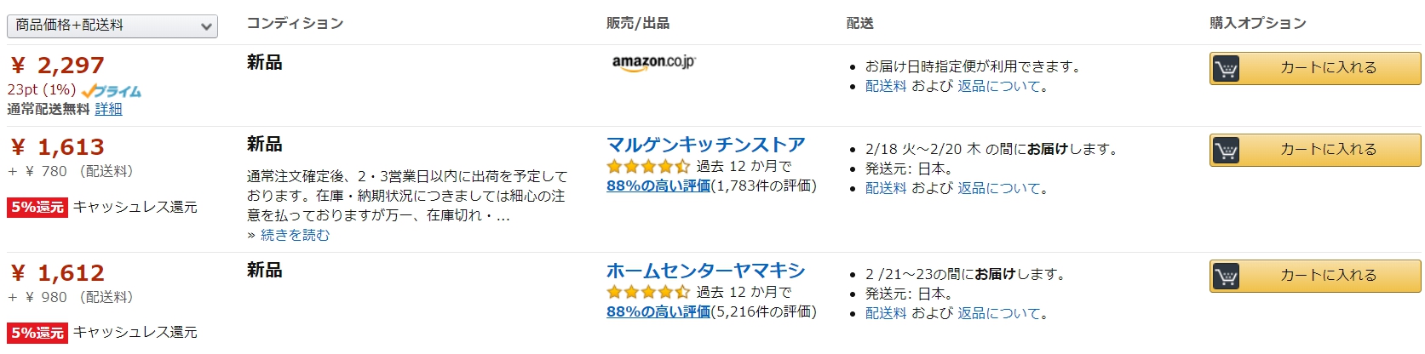View 88% rating link with 5,216 reviews
1425x354 pixels.
coord(658,311)
